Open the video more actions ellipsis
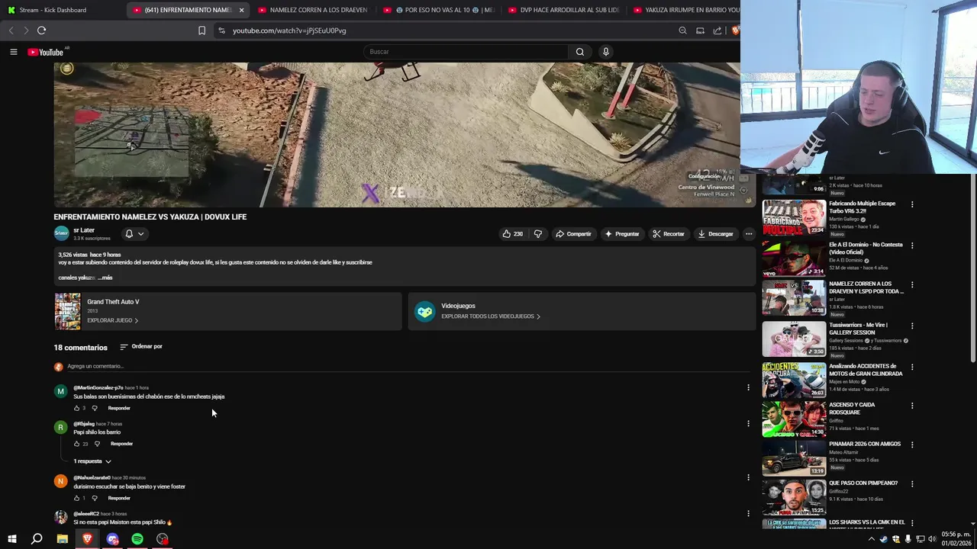This screenshot has width=977, height=549. [x=749, y=234]
